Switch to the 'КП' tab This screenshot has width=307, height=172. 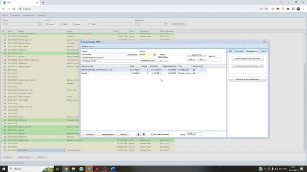click(230, 51)
